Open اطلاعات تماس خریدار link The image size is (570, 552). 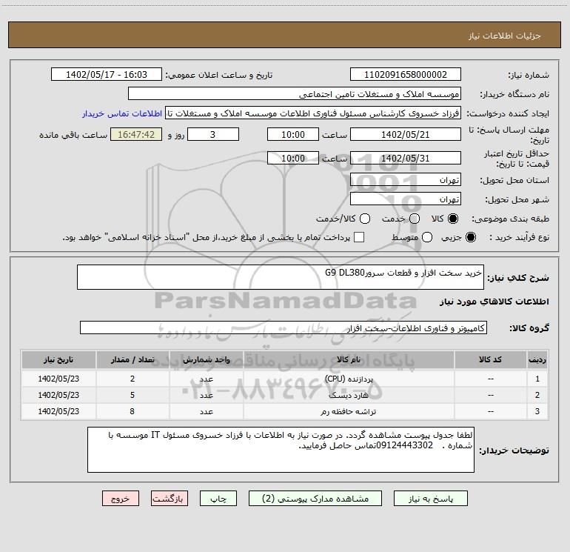tap(122, 113)
